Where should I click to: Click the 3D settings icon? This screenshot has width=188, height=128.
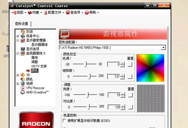tap(23, 75)
